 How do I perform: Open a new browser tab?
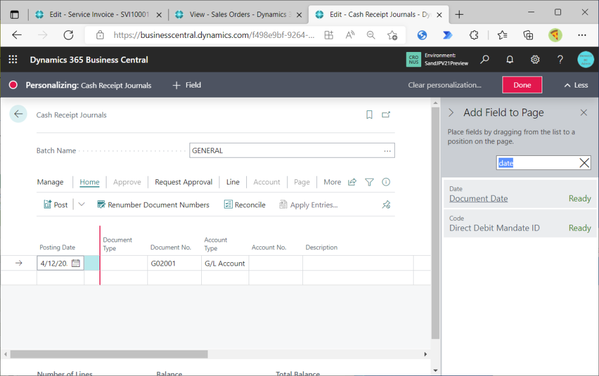[x=459, y=15]
